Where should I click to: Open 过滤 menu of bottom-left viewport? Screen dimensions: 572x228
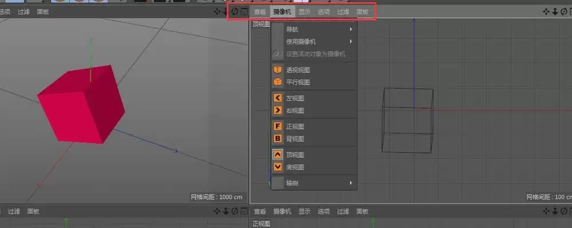point(14,211)
